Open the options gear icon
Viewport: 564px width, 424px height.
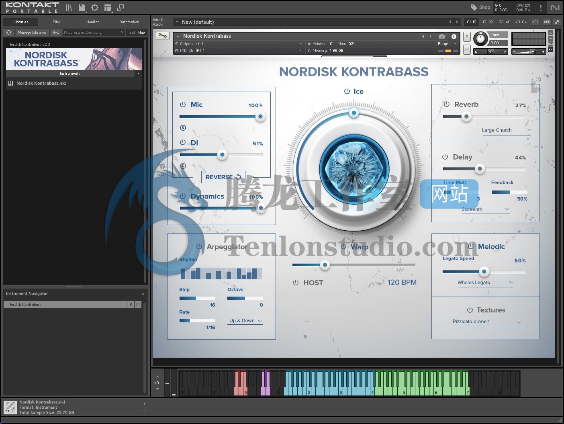95,8
